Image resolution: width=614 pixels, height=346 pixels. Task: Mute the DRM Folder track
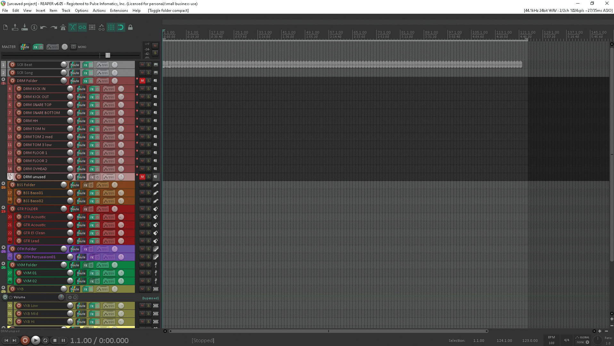pyautogui.click(x=142, y=81)
